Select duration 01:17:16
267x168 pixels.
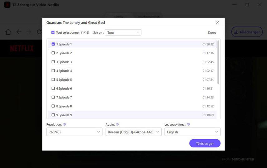pyautogui.click(x=208, y=53)
